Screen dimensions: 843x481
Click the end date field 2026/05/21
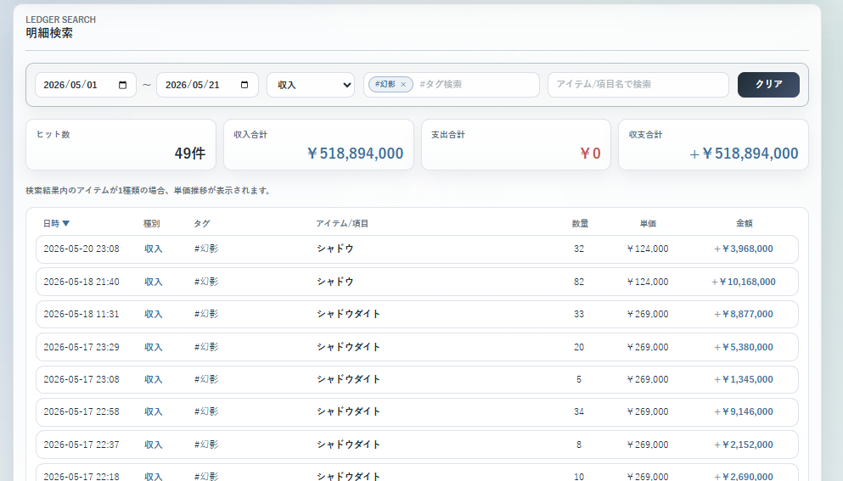(x=207, y=85)
